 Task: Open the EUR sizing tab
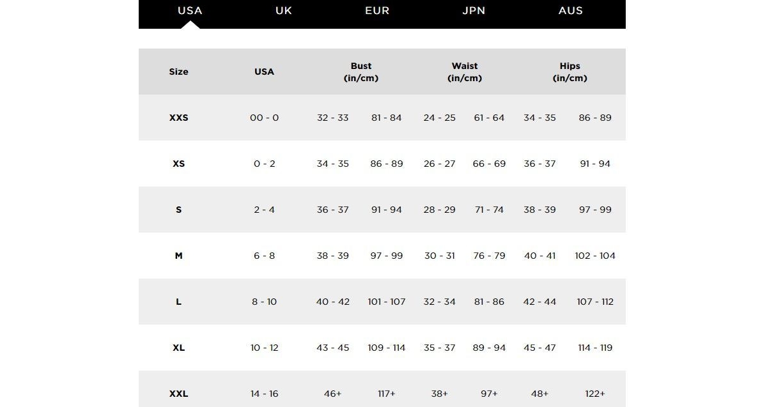click(377, 11)
